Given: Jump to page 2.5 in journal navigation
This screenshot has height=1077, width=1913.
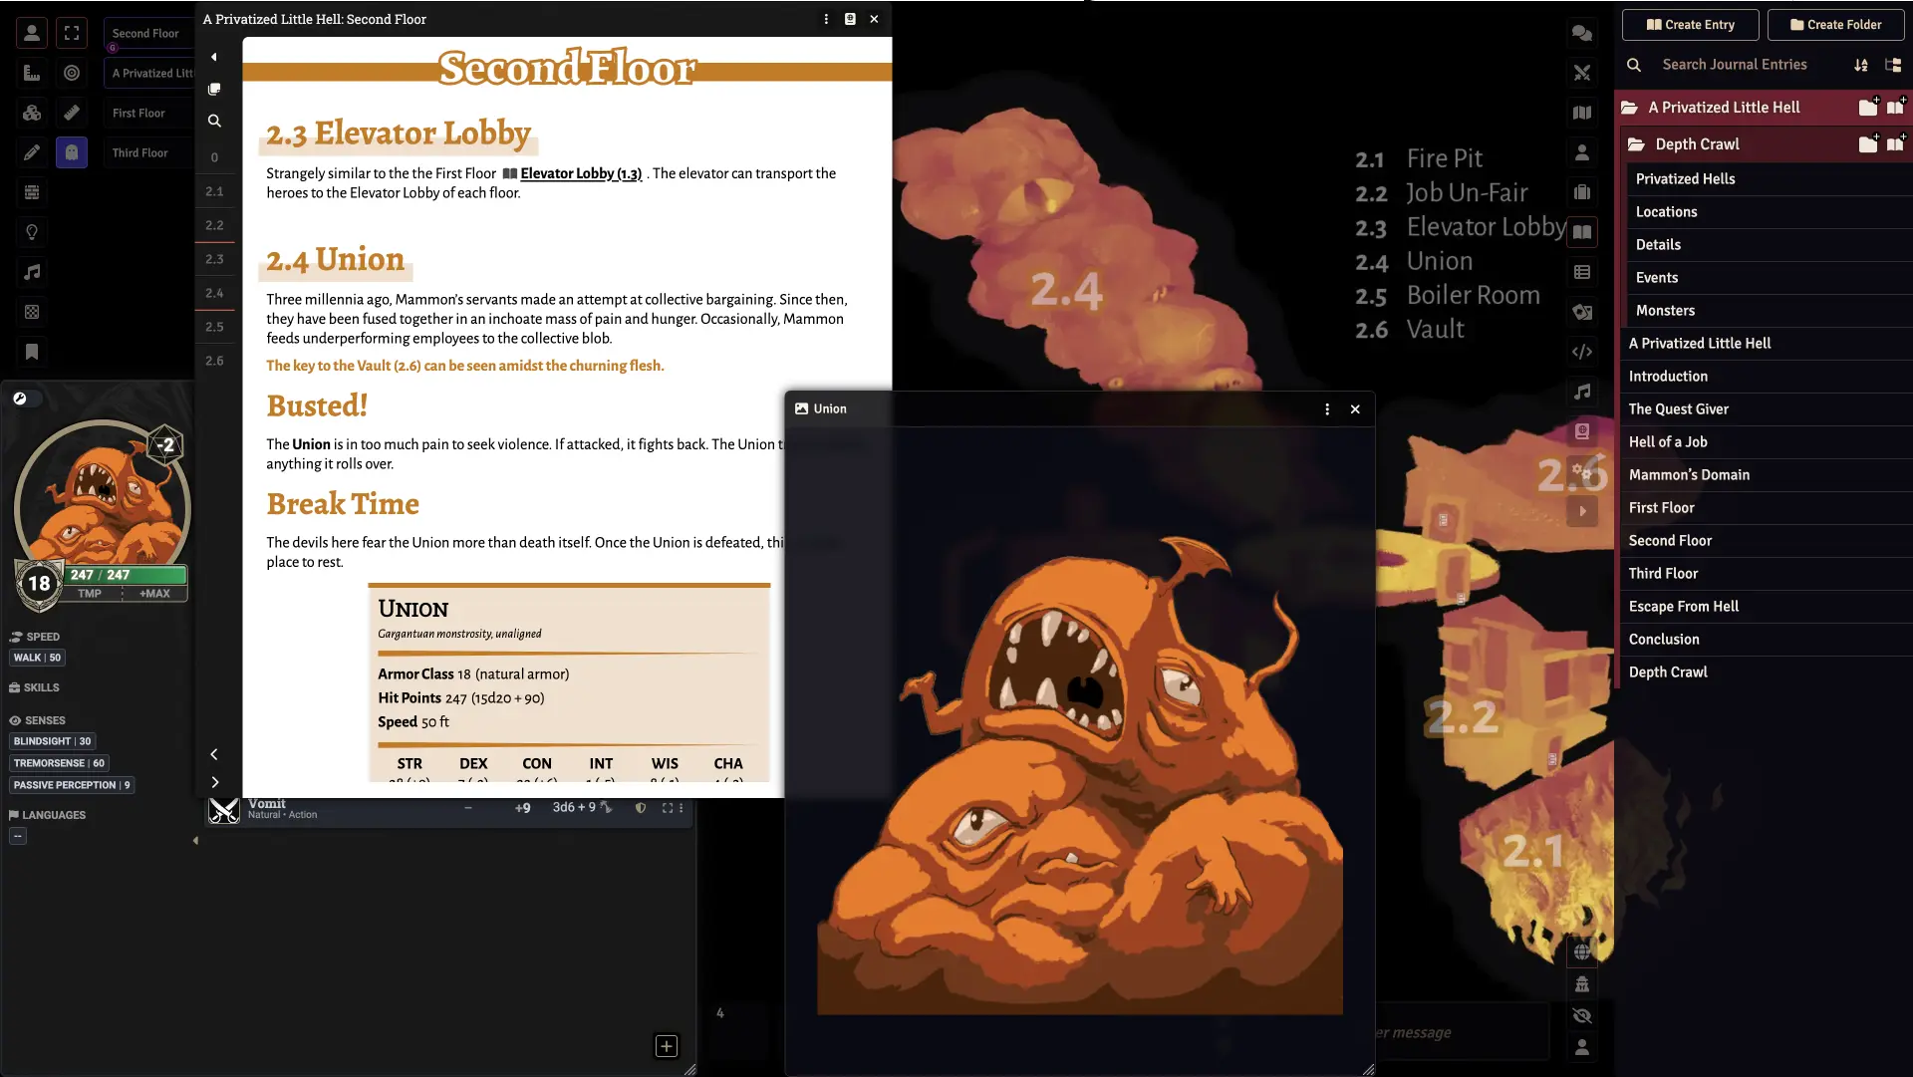Looking at the screenshot, I should [x=214, y=327].
